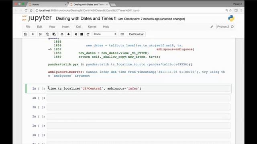Open the Edit menu
Screen dimensions: 257x144
pyautogui.click(x=39, y=27)
